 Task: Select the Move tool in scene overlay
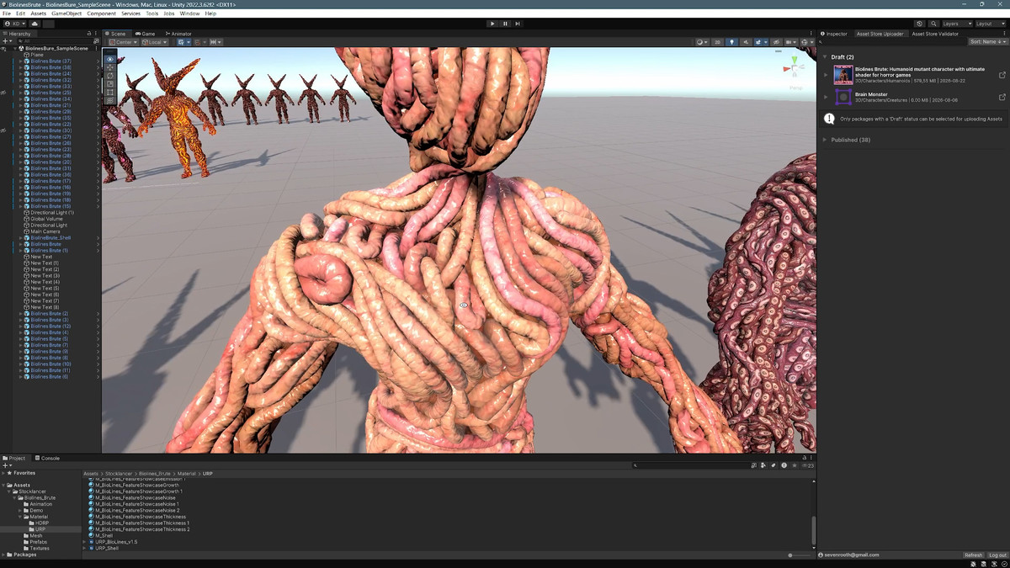(109, 67)
